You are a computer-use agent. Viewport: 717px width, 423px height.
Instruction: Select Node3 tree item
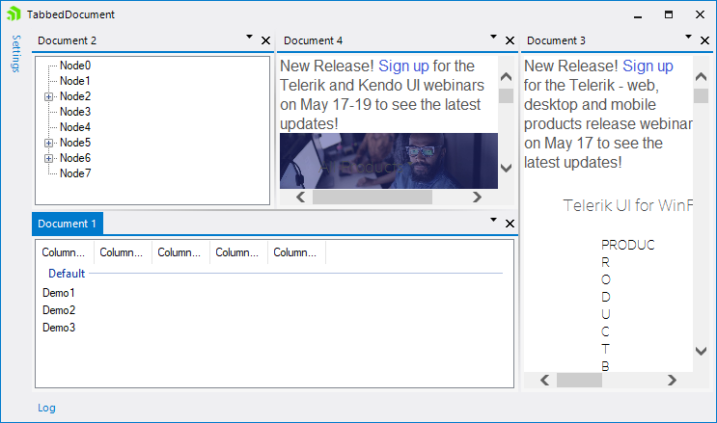coord(75,112)
